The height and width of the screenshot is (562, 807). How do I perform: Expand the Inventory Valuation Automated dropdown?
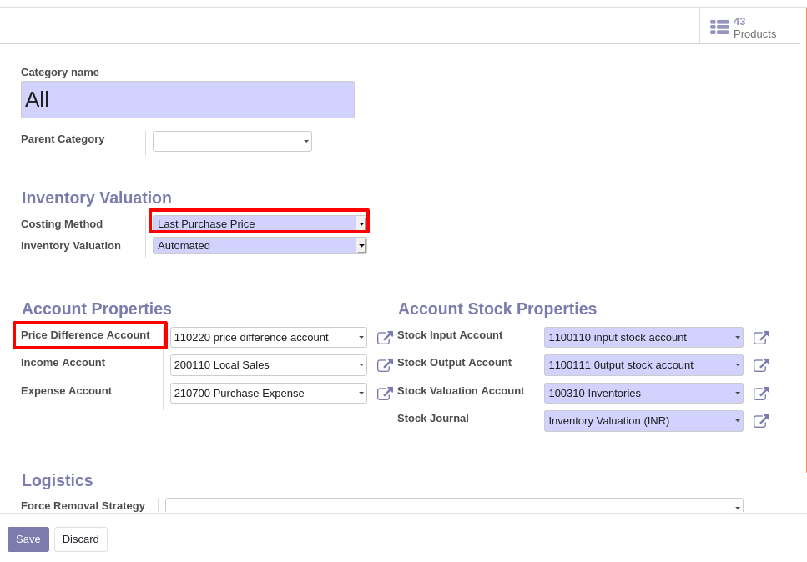pos(260,246)
